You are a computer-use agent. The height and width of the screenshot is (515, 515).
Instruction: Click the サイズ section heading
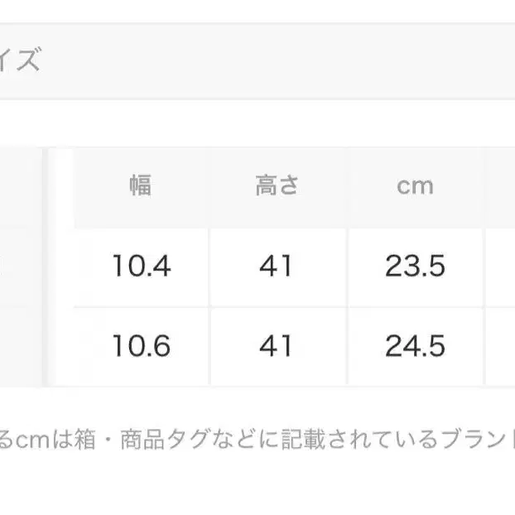coord(20,60)
